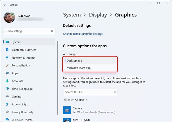172x122 pixels.
Task: Click the magnifier icon in Find a setting
Action: [52, 31]
